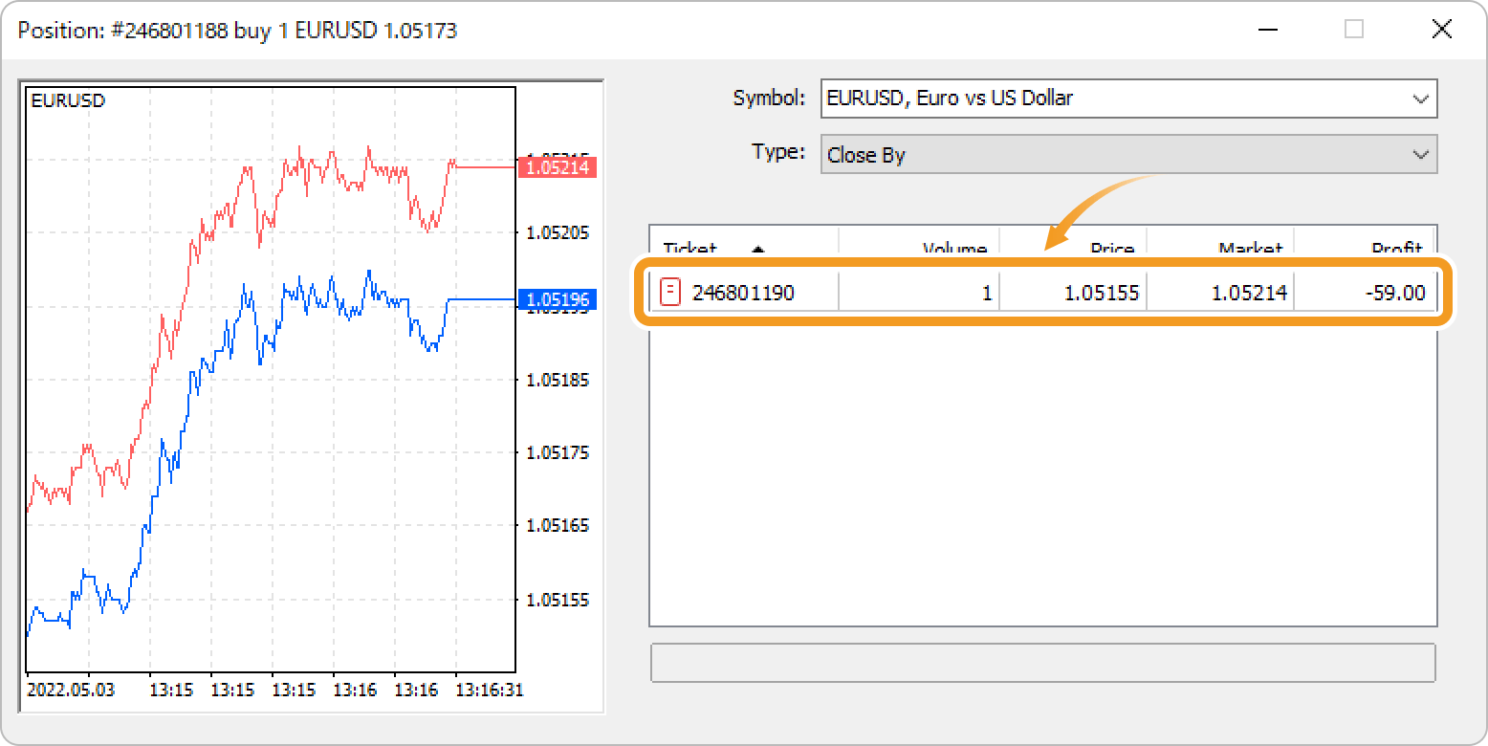Click the red 1.05214 ask price label

pos(557,167)
